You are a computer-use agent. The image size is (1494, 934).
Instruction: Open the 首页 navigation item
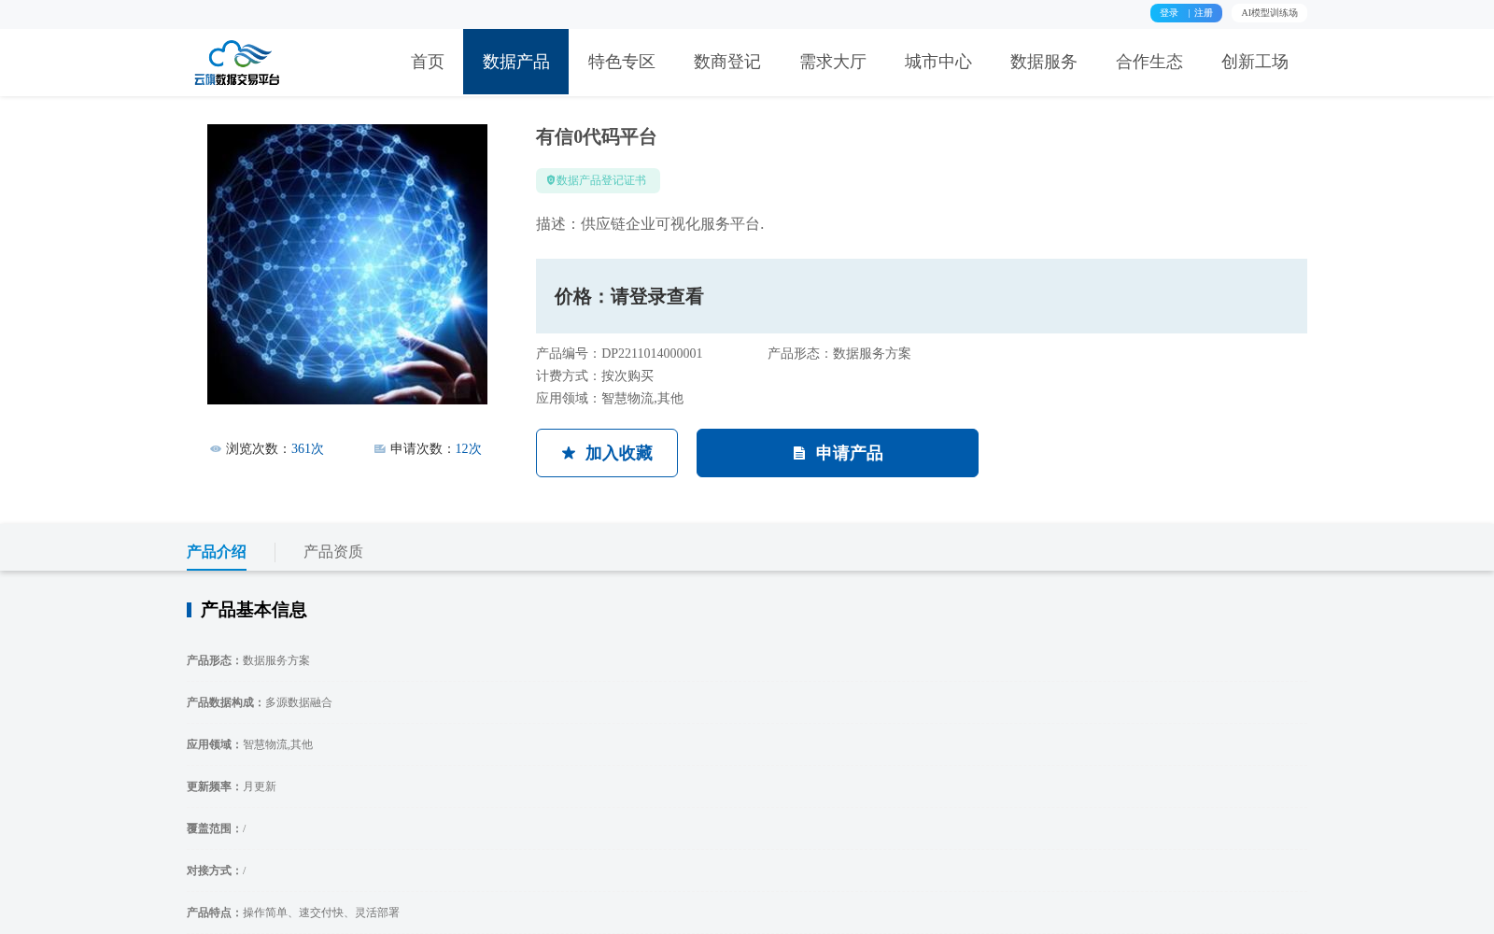[x=428, y=62]
